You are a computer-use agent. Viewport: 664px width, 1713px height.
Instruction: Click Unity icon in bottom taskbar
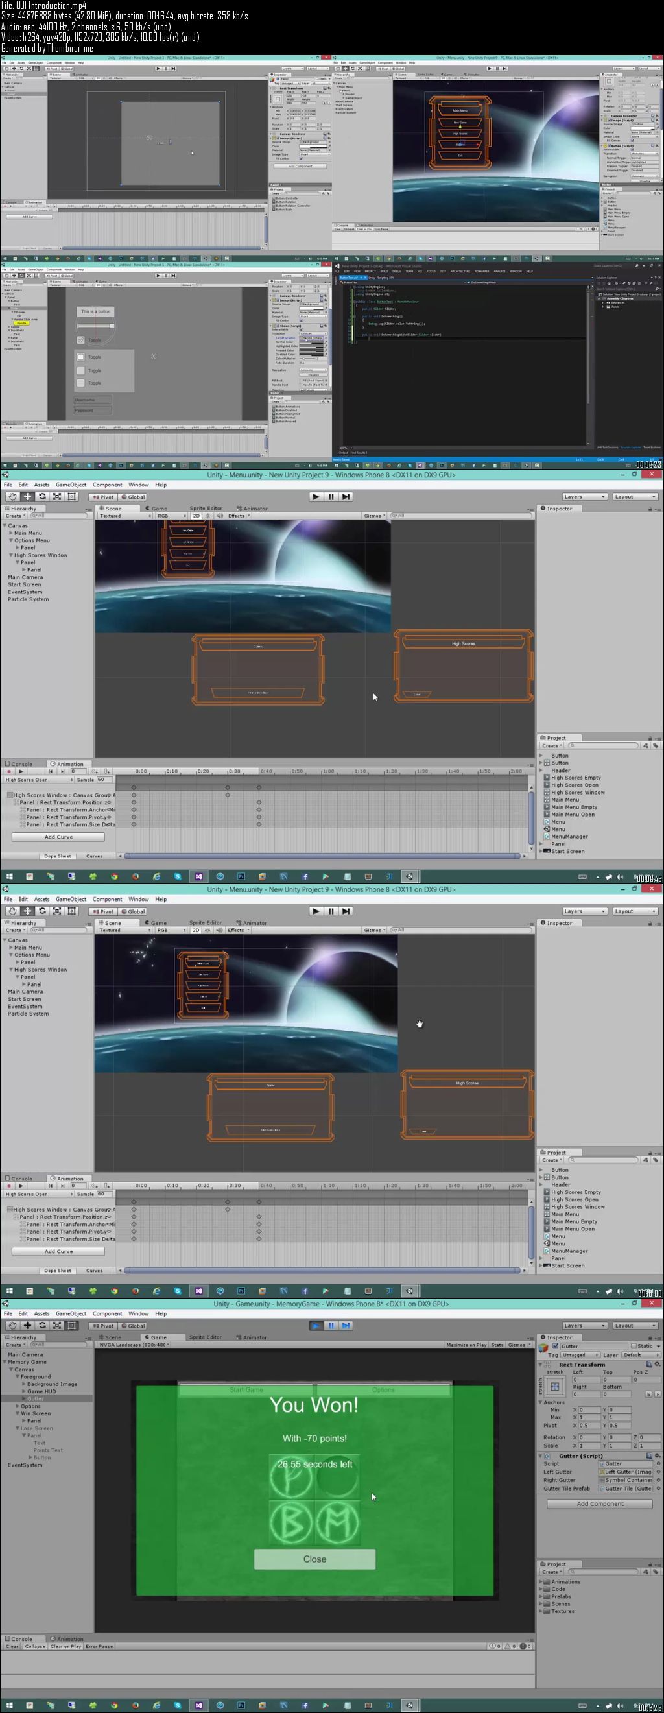pyautogui.click(x=409, y=1706)
